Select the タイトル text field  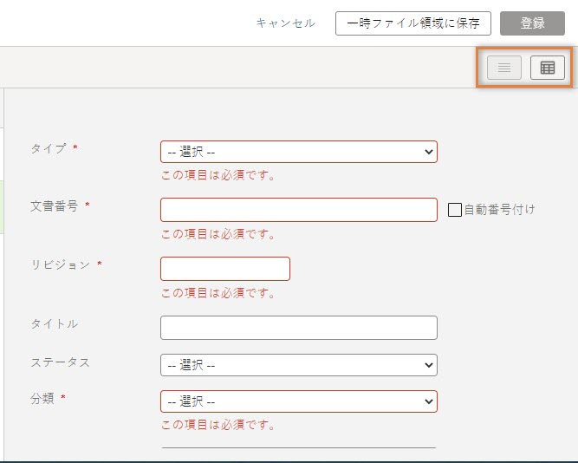[298, 328]
